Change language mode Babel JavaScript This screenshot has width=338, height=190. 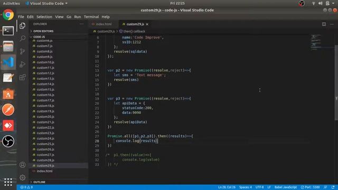point(286,187)
